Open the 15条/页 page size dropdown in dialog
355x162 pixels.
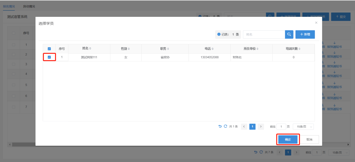point(303,127)
